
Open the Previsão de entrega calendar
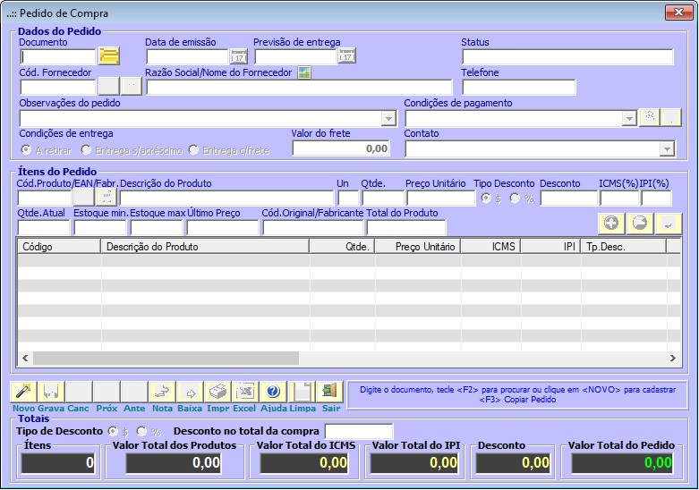[x=347, y=56]
